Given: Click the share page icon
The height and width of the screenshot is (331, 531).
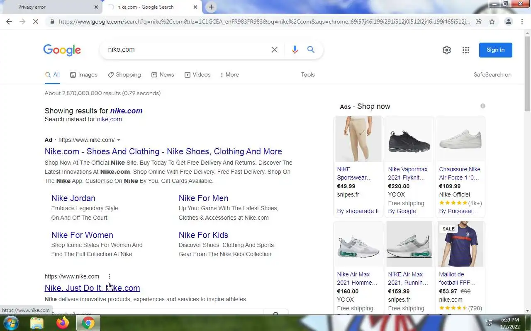Looking at the screenshot, I should (478, 22).
